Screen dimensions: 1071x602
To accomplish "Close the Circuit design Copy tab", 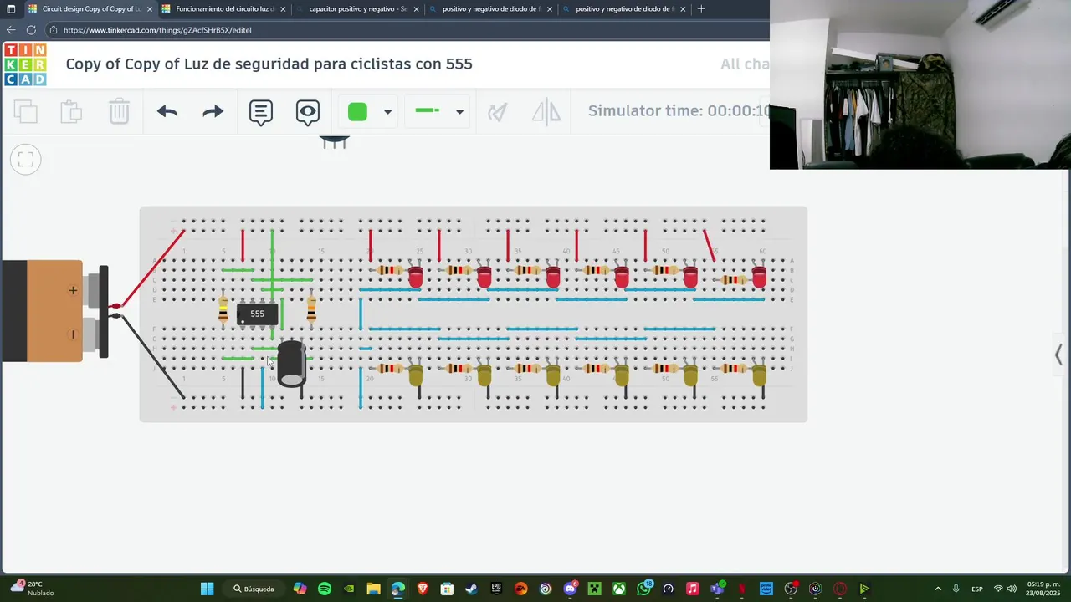I will (150, 9).
